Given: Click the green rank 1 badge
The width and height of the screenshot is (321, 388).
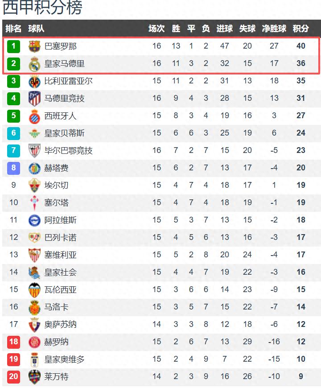Looking at the screenshot, I should point(14,46).
